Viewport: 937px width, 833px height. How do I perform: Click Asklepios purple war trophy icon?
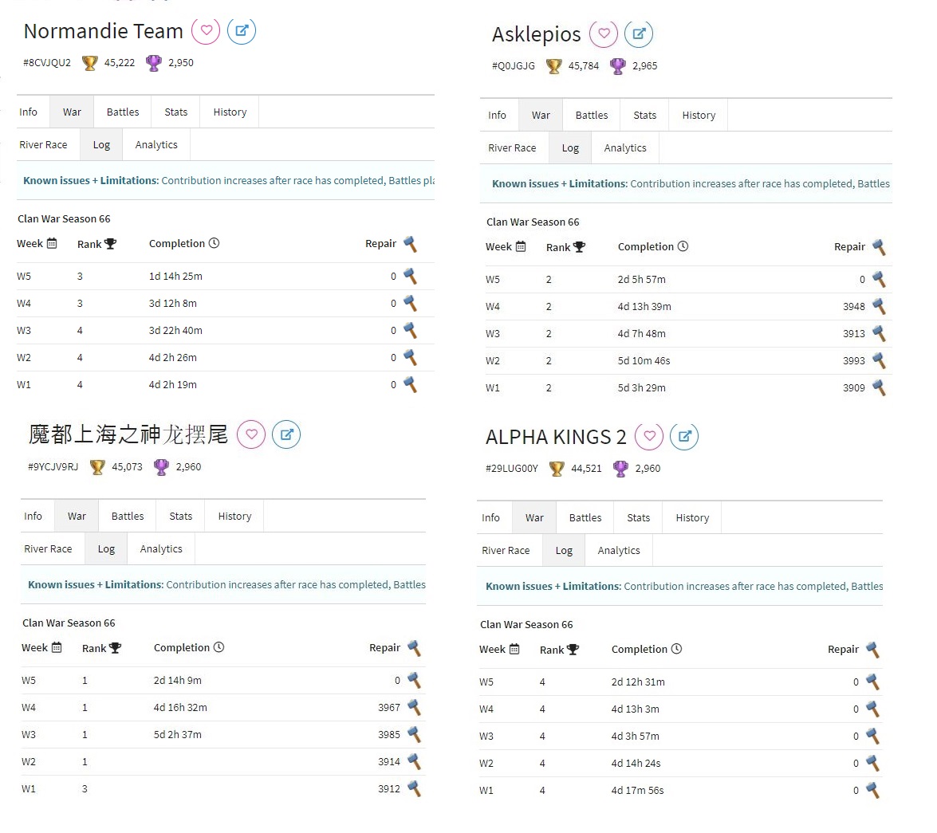tap(618, 66)
